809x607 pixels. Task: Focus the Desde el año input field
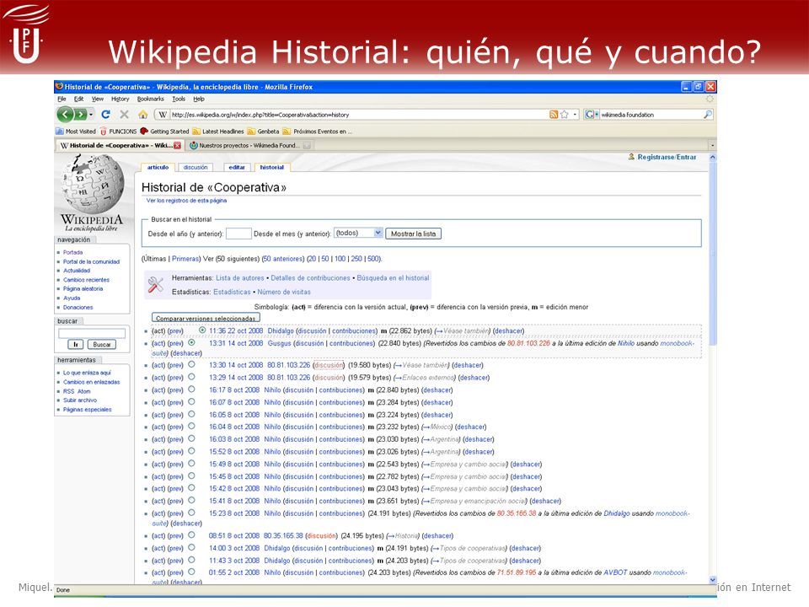[238, 234]
